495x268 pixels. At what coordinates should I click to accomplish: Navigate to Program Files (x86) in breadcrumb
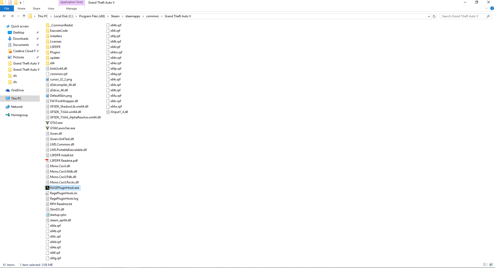coord(92,16)
